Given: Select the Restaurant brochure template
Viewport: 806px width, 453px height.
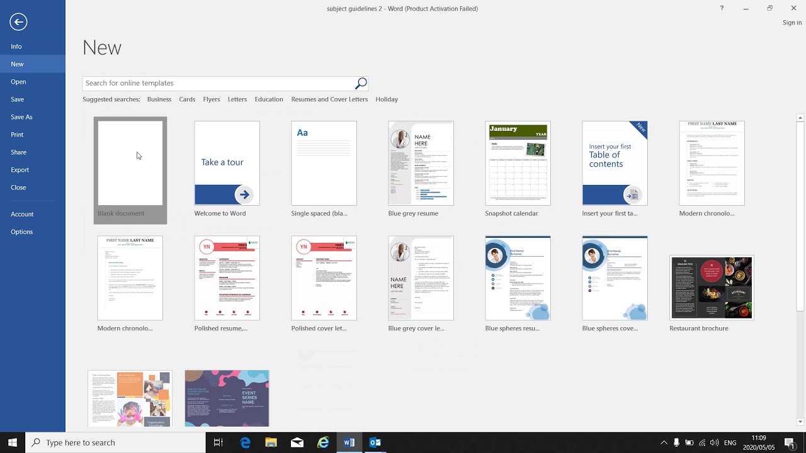Looking at the screenshot, I should pyautogui.click(x=712, y=288).
